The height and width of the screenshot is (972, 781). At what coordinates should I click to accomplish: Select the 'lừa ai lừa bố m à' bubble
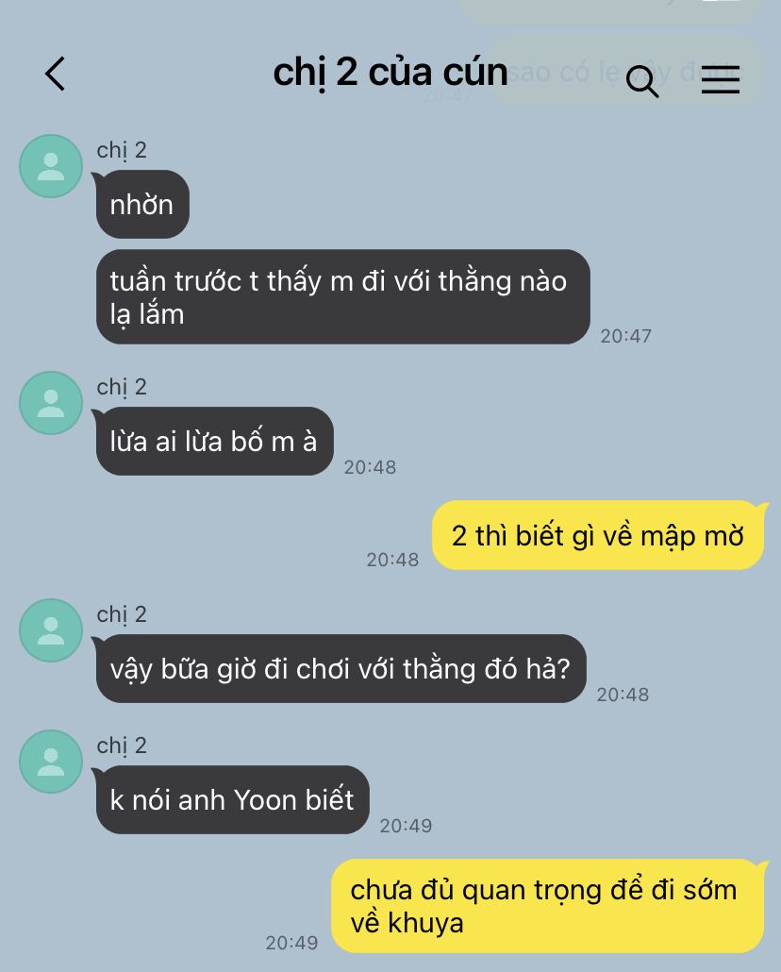pos(214,442)
